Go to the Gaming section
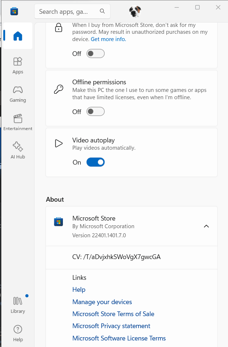Screen dimensions: 228x347 click(18, 94)
